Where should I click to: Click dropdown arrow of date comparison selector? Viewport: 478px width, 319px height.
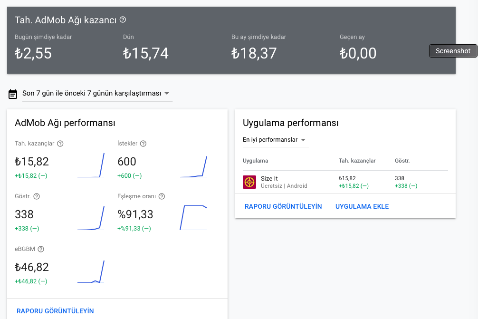point(167,93)
